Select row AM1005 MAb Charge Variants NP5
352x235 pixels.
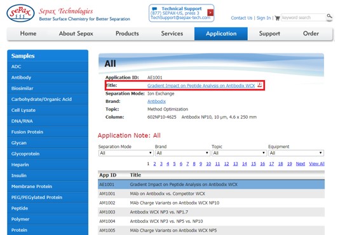tap(211, 231)
